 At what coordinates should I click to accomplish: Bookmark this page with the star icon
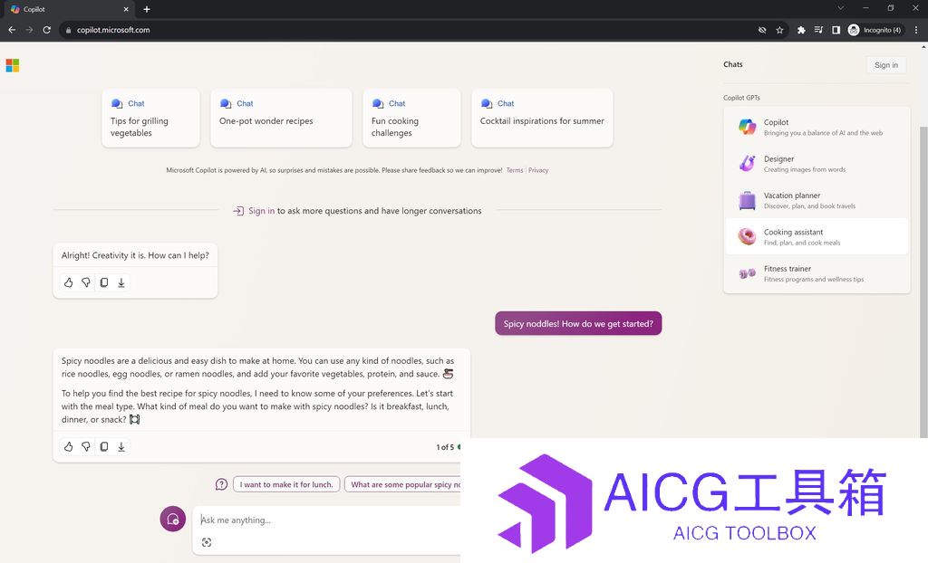tap(779, 30)
